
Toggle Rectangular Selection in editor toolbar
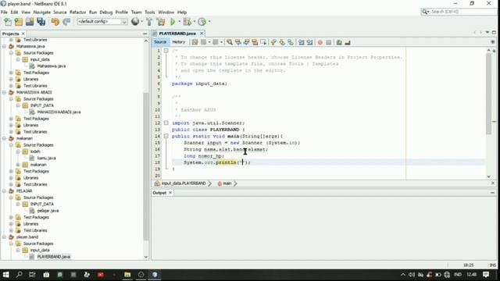pos(262,42)
